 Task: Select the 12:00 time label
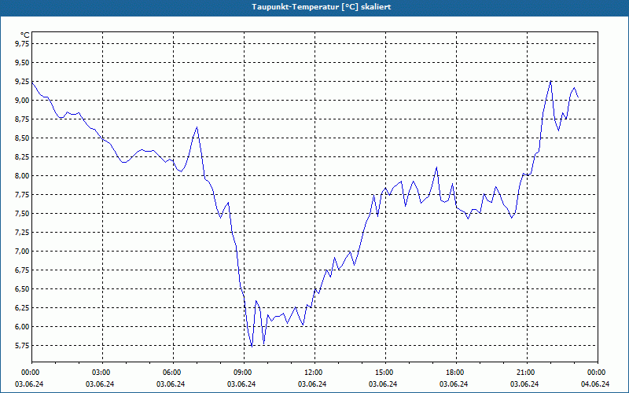point(312,373)
